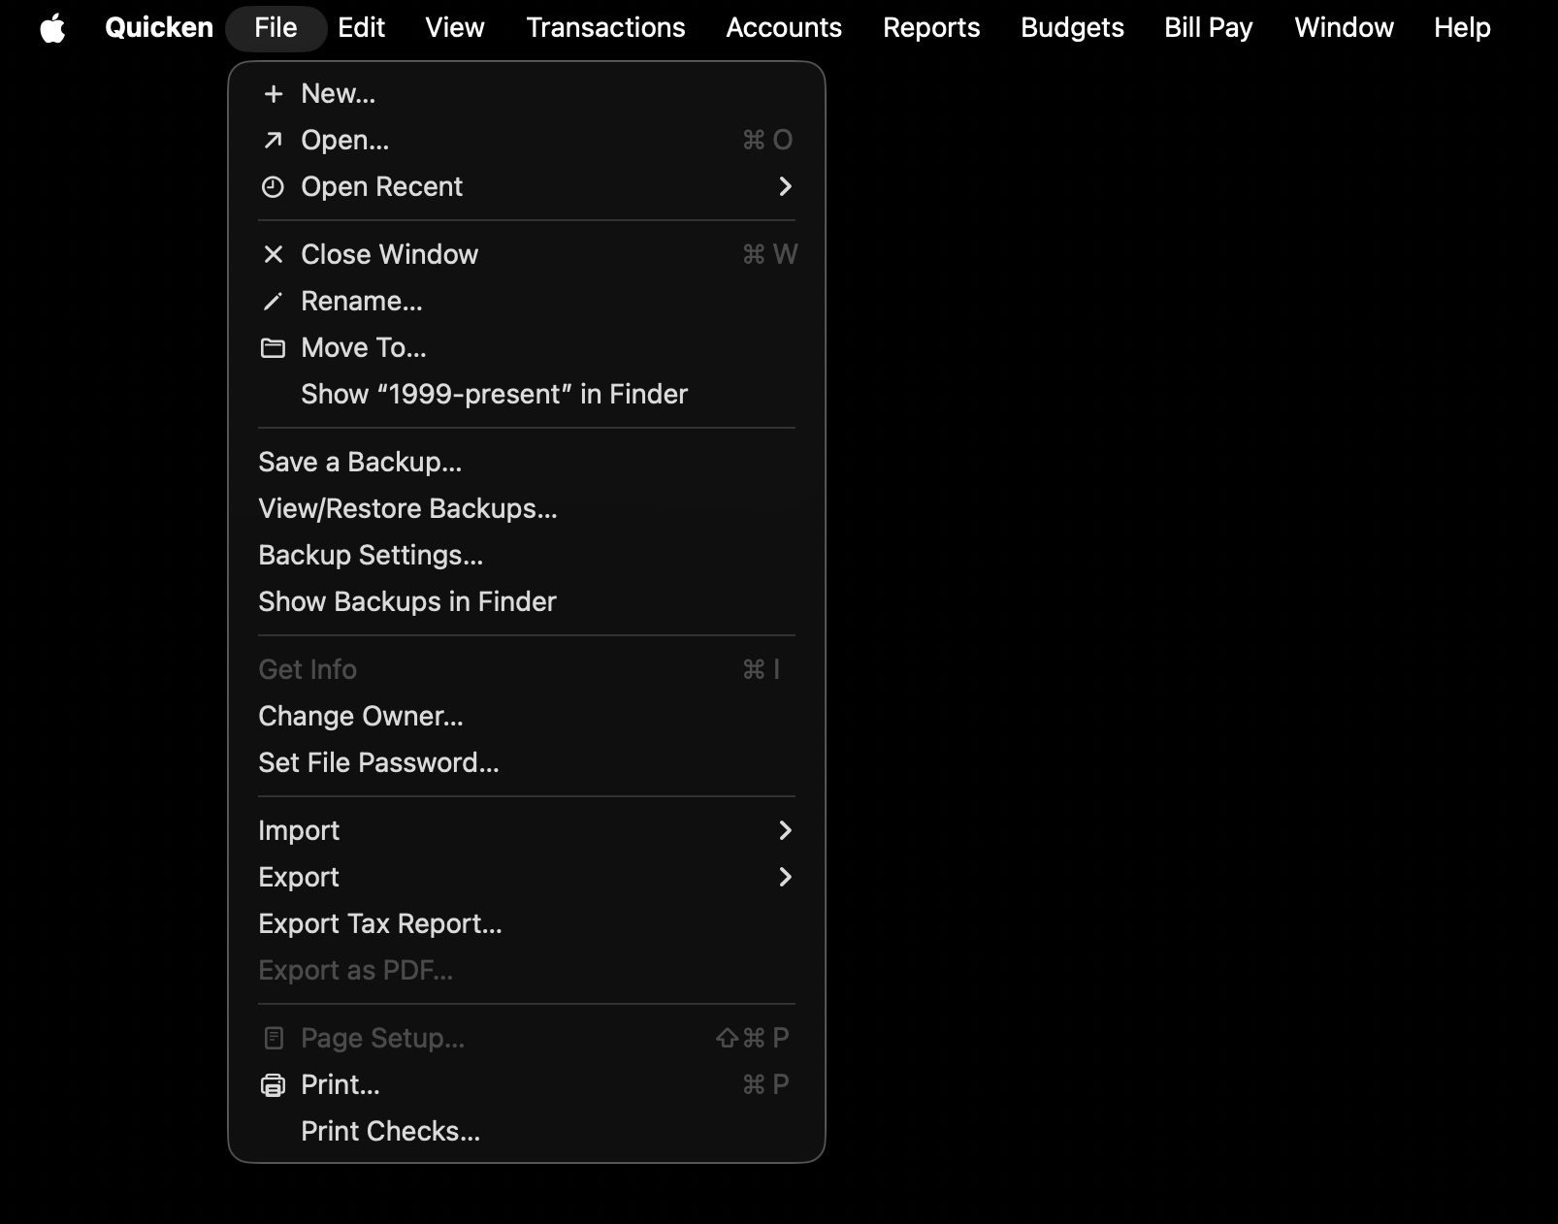Screen dimensions: 1558x1224
Task: Select Import in the File menu
Action: [x=527, y=831]
